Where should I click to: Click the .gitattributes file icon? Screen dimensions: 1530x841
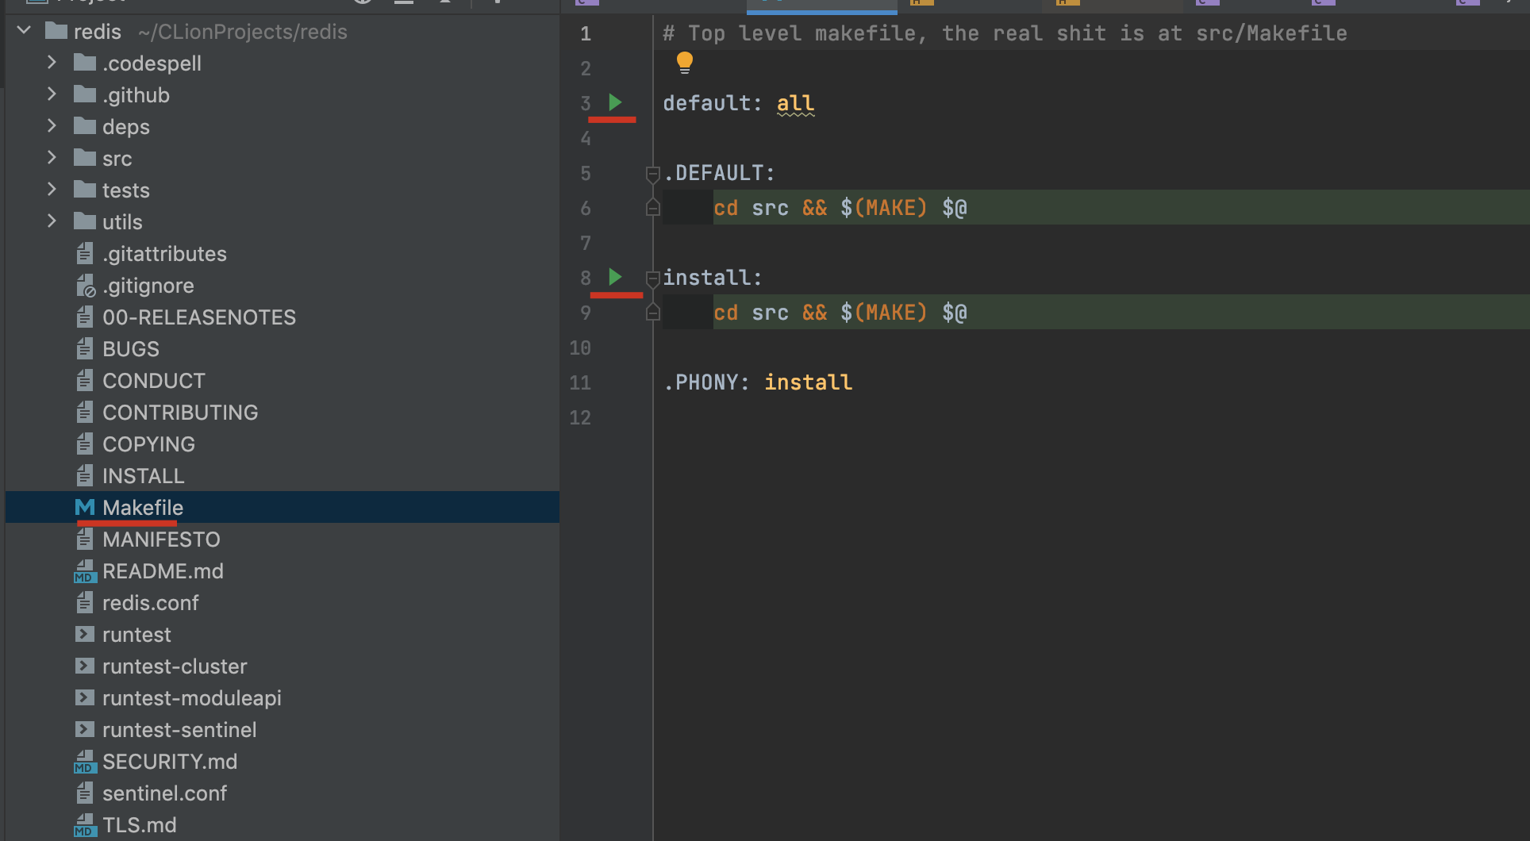(x=85, y=253)
